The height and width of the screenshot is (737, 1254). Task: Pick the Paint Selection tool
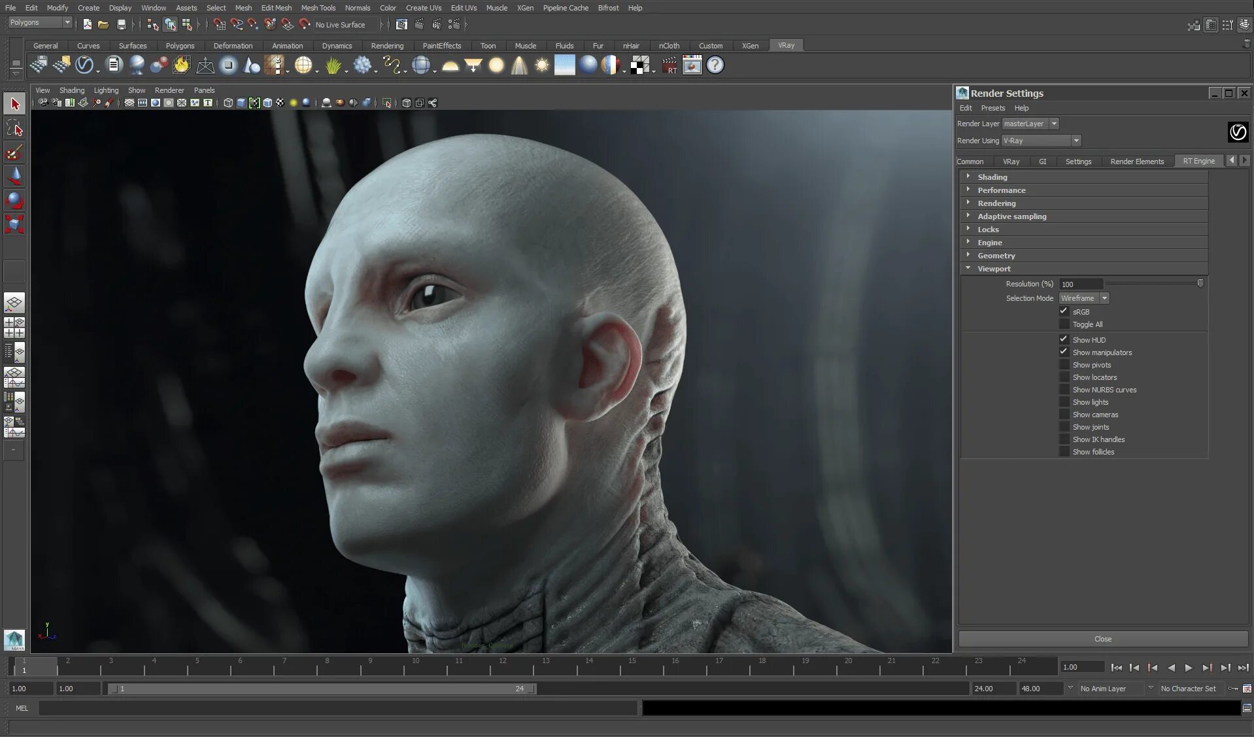[14, 153]
